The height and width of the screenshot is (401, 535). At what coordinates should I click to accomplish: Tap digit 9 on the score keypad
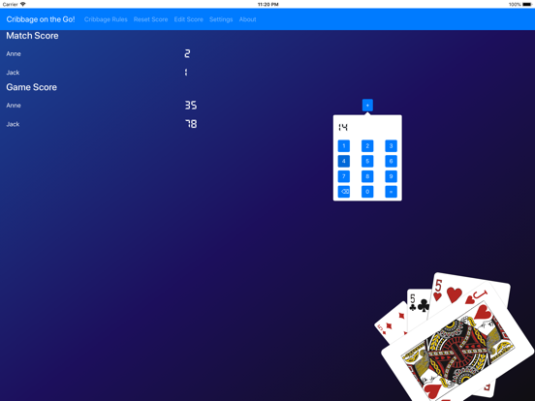point(391,176)
